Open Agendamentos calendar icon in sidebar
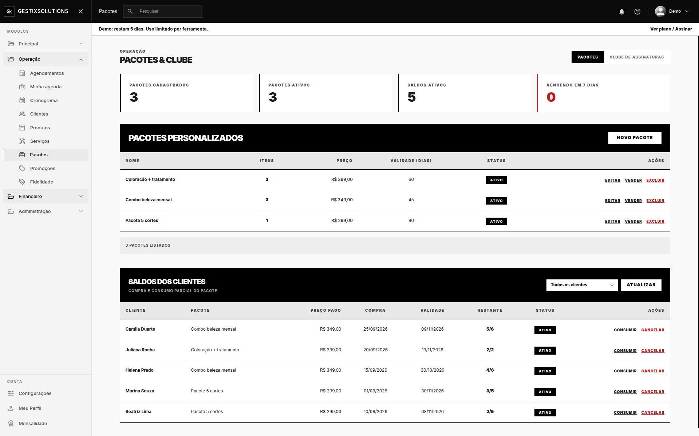Screen dimensions: 699x436 click(x=22, y=73)
